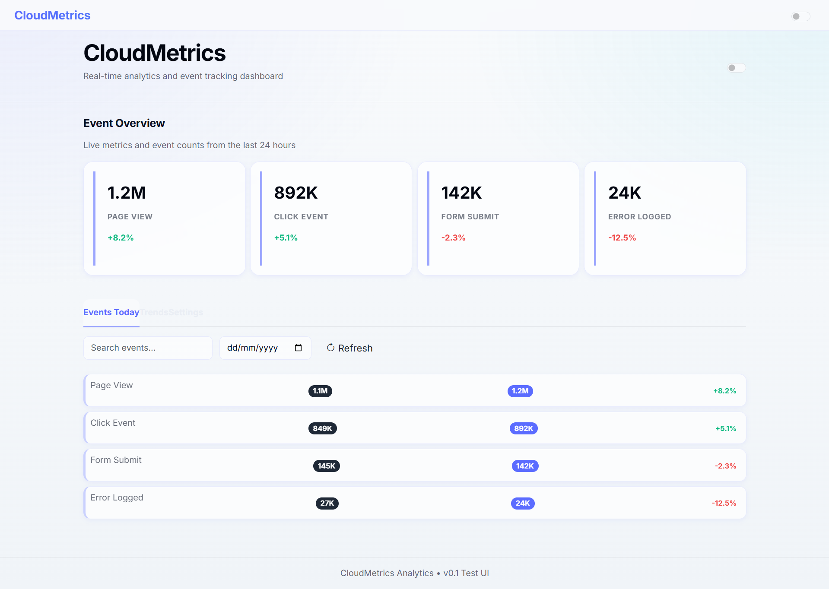Click the +8.2% change on Page View card
The width and height of the screenshot is (829, 589).
click(121, 238)
